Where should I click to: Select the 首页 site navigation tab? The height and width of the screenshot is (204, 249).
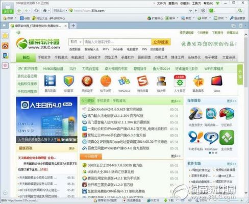click(26, 58)
